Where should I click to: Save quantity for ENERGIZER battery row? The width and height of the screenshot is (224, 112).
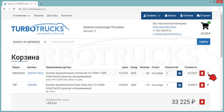point(179,73)
